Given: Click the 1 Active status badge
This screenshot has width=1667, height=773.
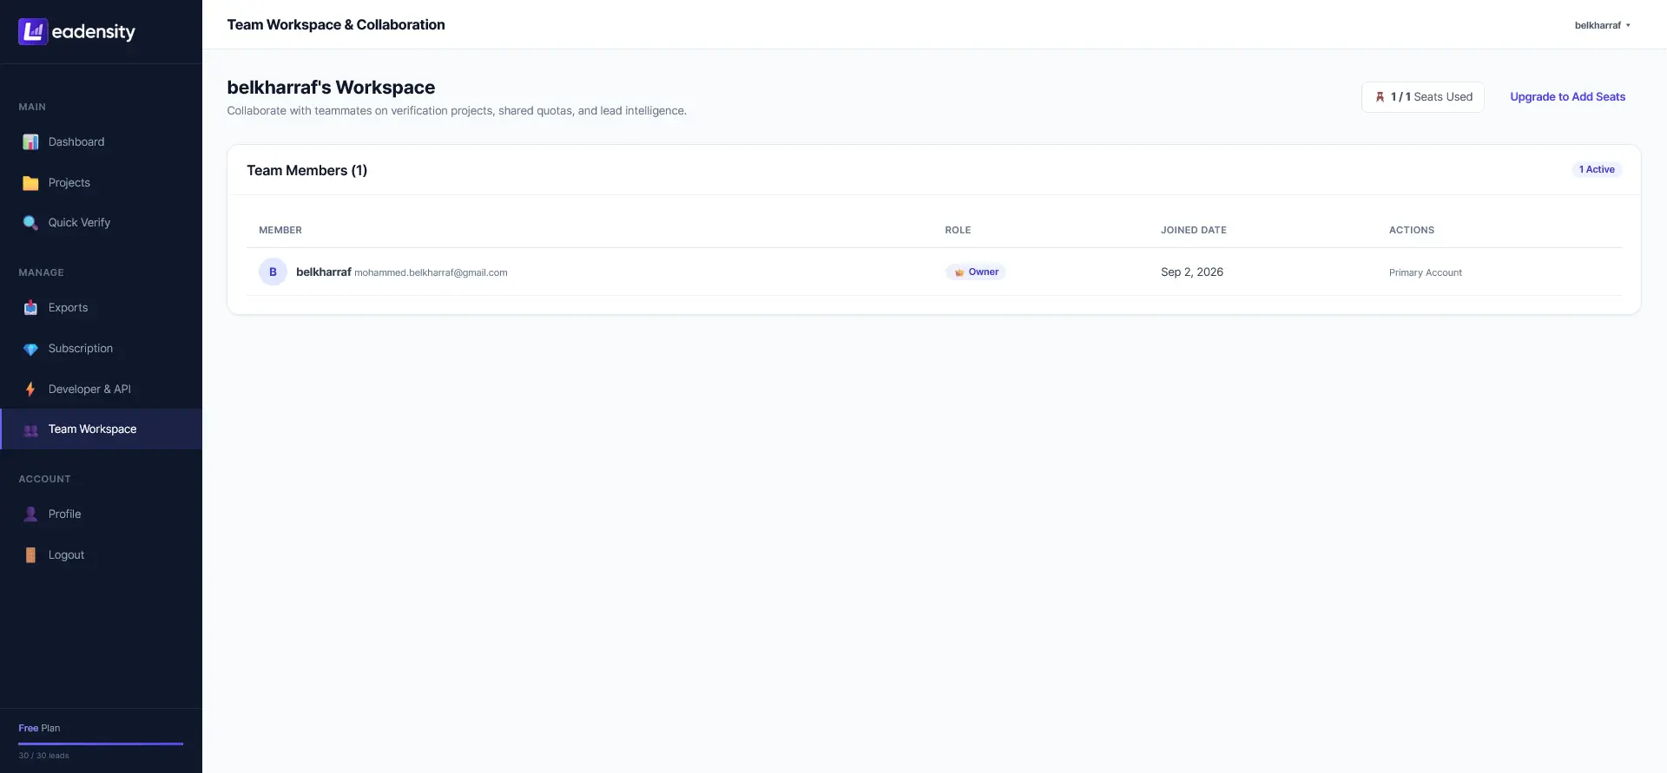Looking at the screenshot, I should tap(1597, 170).
